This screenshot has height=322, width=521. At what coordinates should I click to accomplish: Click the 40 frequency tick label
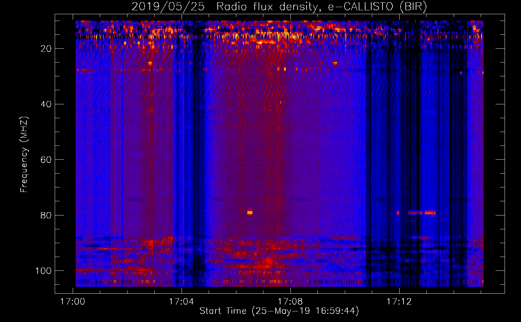(46, 104)
